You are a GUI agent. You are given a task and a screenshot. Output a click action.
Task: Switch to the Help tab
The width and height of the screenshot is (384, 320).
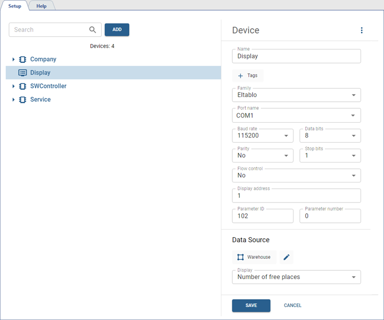click(x=41, y=6)
